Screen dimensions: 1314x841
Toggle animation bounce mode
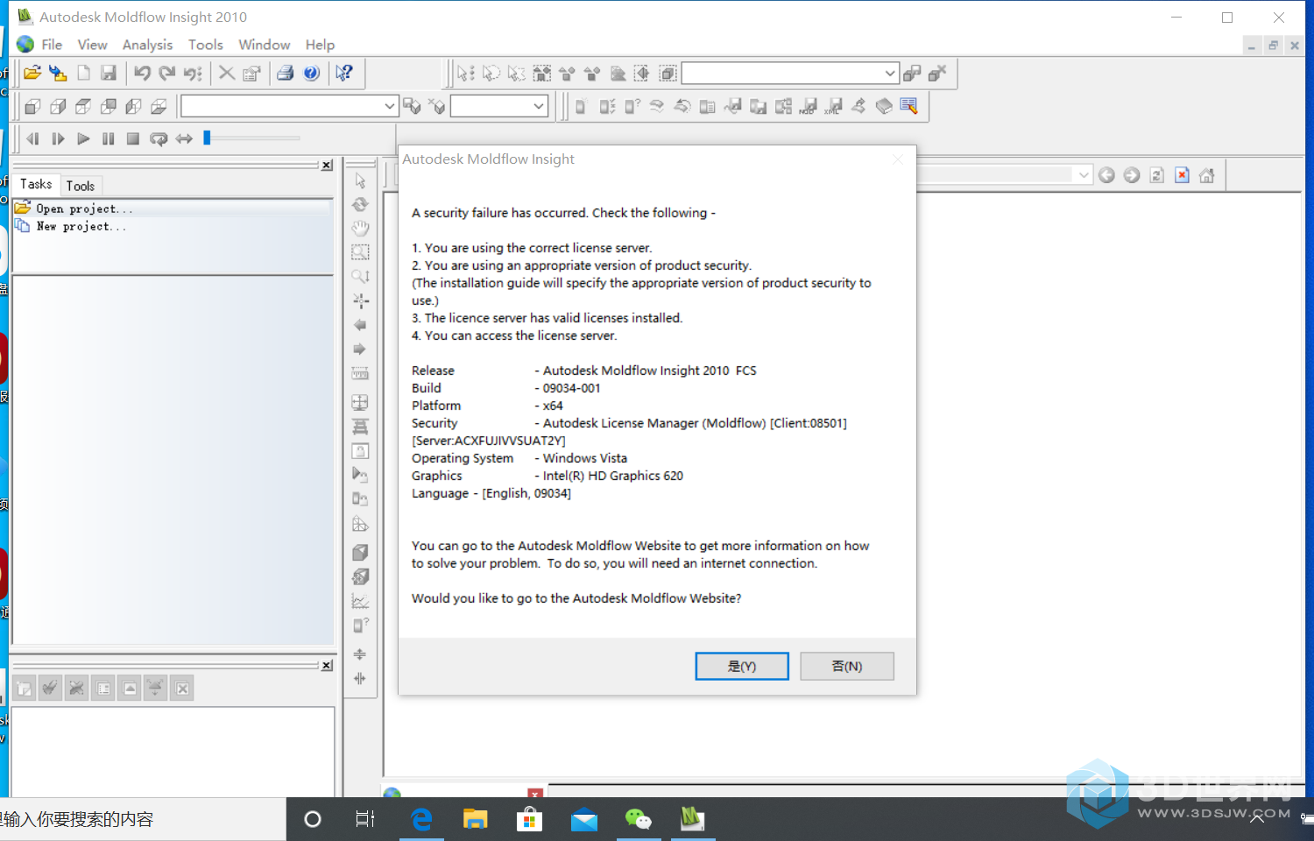coord(184,138)
